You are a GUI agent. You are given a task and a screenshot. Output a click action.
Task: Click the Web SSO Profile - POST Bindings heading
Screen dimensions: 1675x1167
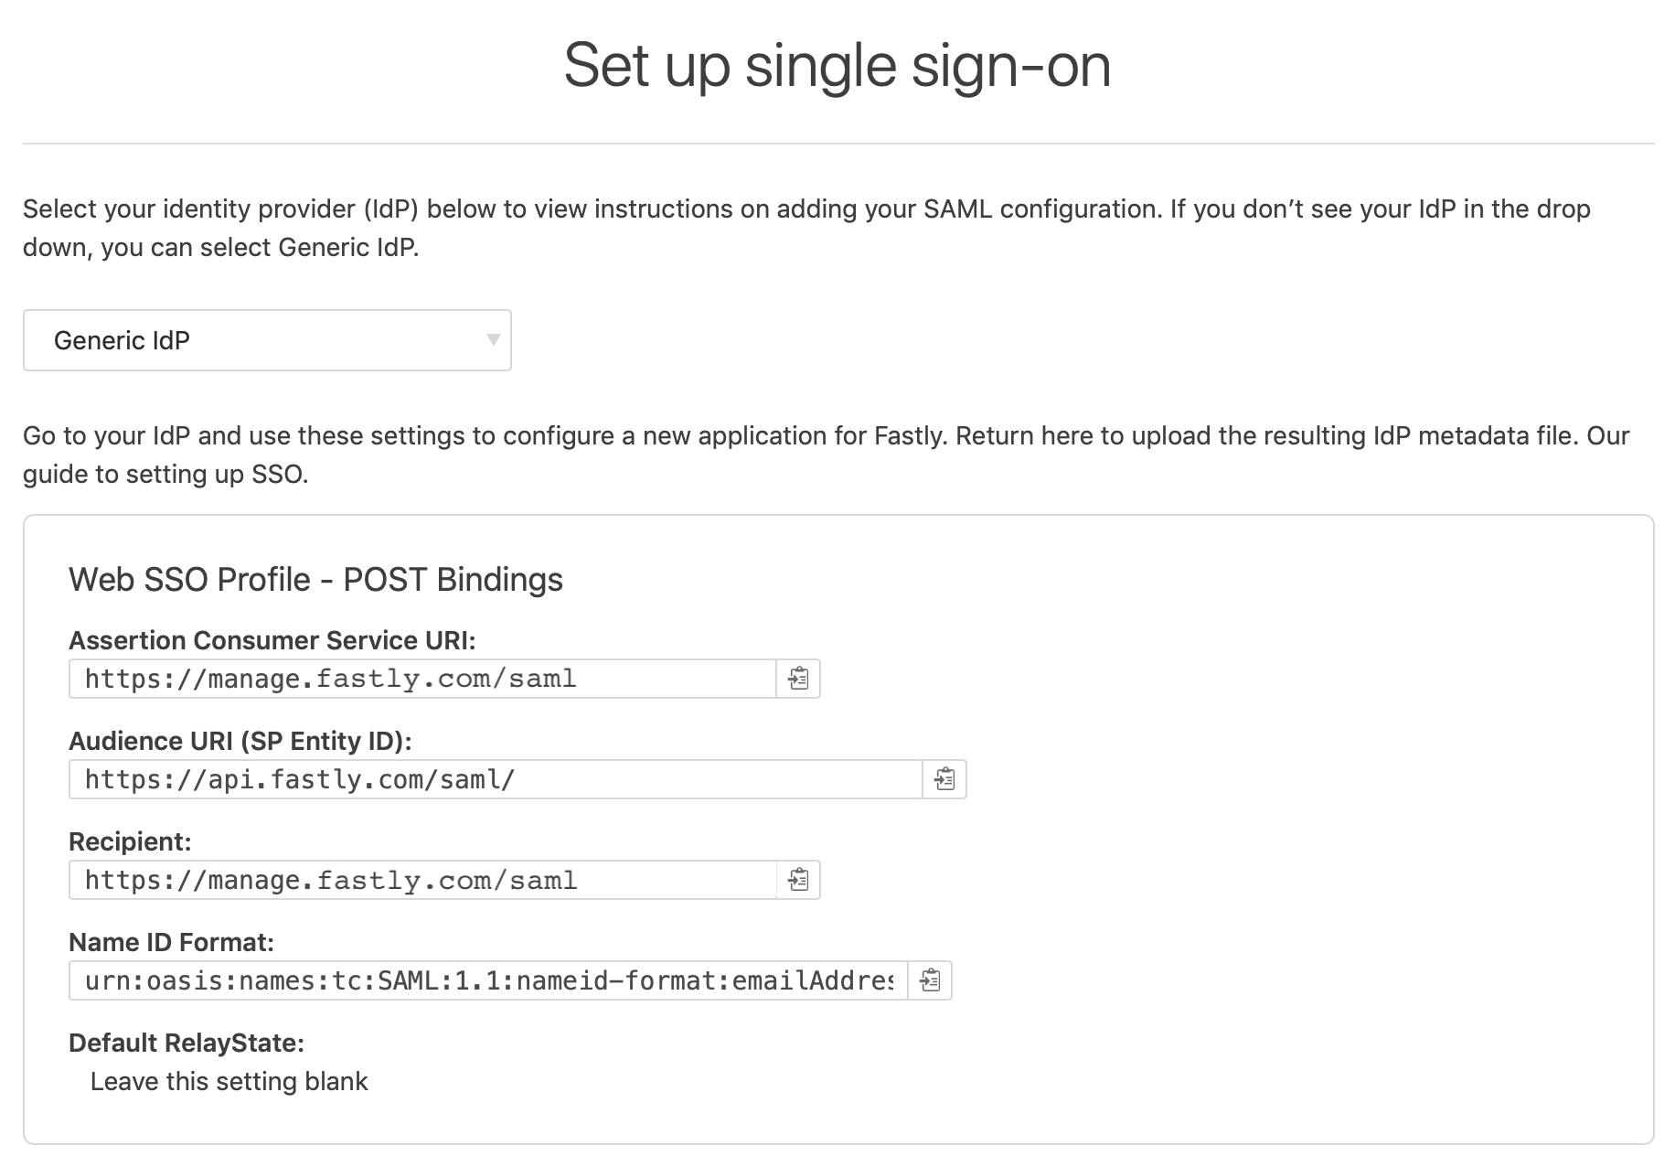point(315,578)
